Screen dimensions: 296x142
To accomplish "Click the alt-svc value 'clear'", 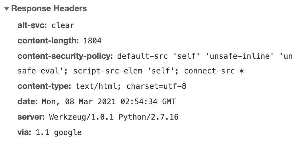I will click(63, 26).
